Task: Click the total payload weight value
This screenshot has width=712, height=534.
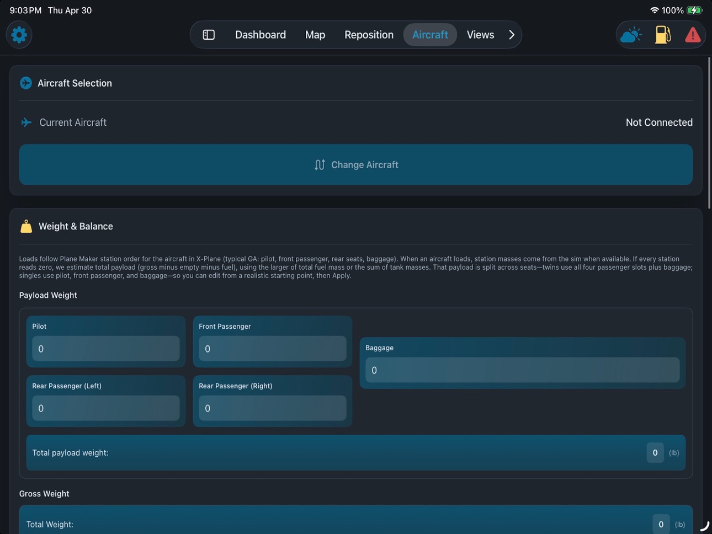Action: (655, 452)
